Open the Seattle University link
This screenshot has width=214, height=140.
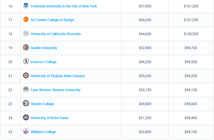[x=44, y=48]
